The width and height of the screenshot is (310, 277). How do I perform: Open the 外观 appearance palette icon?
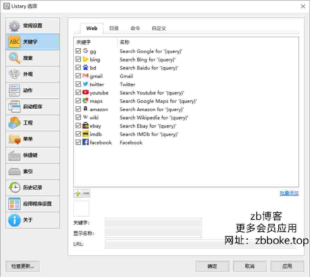pos(15,74)
